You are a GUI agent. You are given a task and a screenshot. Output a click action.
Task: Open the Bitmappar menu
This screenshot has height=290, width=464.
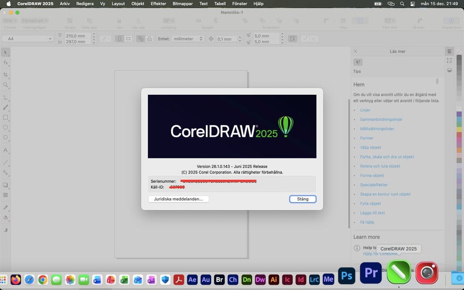pos(182,3)
